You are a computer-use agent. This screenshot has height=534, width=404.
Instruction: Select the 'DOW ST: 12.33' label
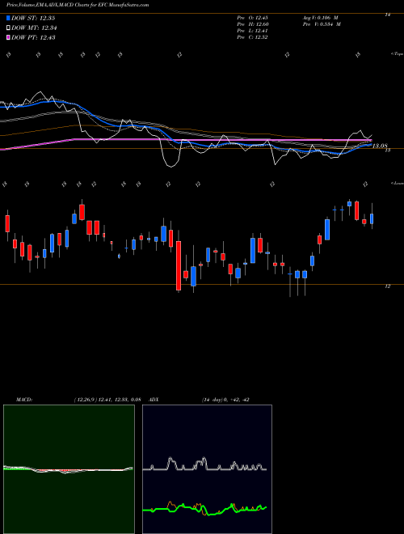click(33, 18)
